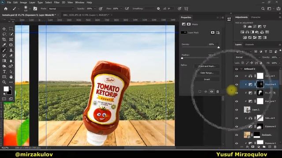Toggle layer filter switch in Layers panel

tap(280, 51)
